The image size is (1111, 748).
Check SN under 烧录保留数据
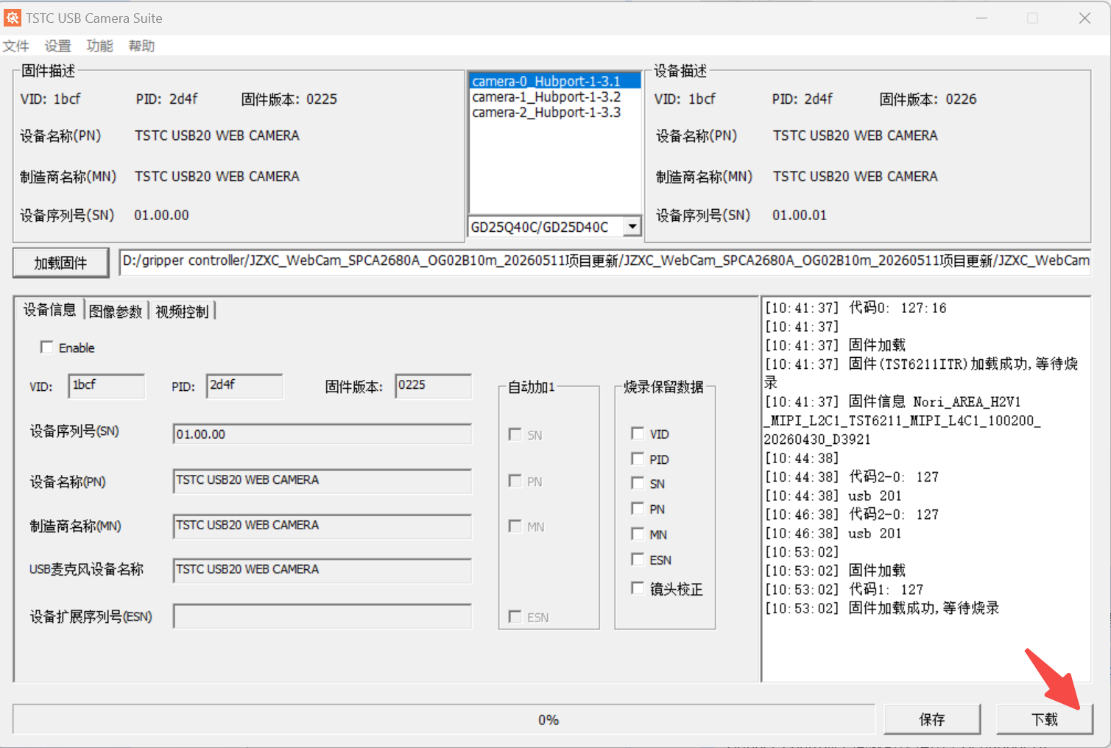point(638,483)
